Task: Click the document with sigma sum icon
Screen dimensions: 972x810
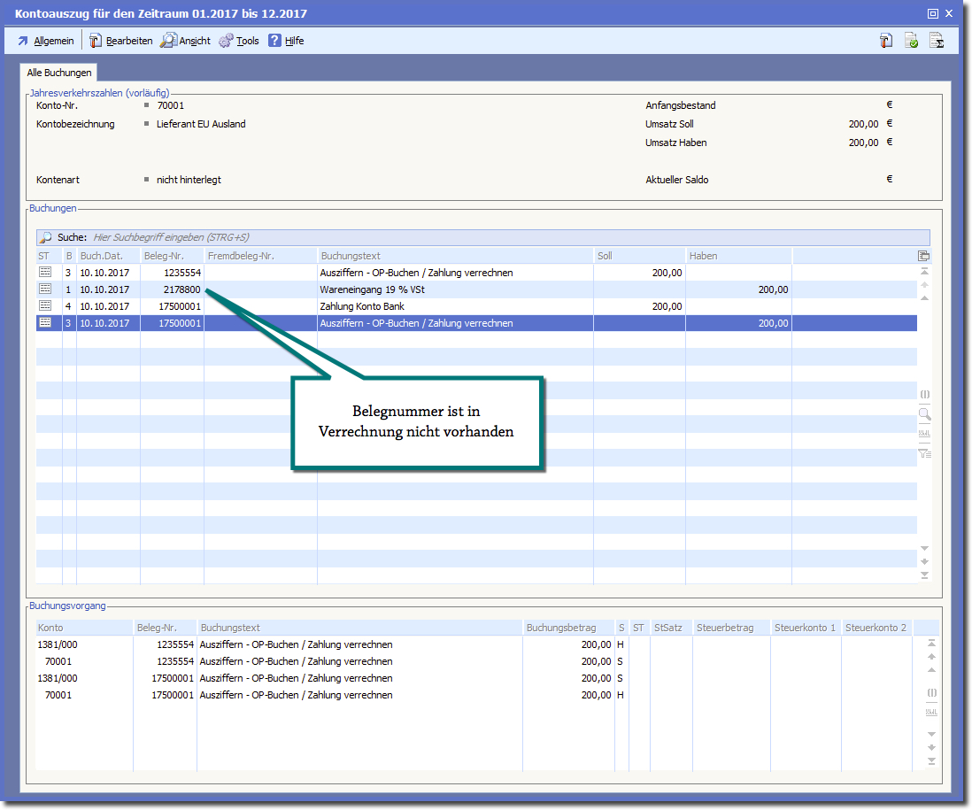Action: point(937,41)
